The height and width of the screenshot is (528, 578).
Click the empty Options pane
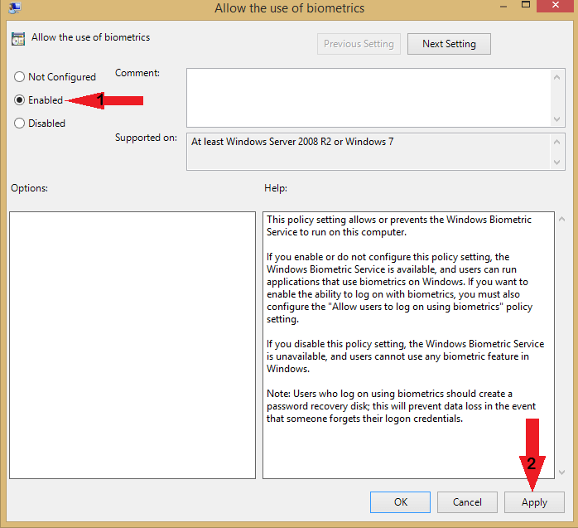coord(132,345)
